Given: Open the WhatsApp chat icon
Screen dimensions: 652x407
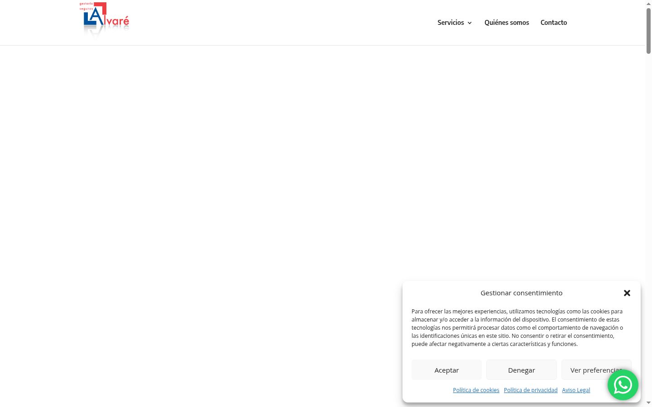Looking at the screenshot, I should (x=623, y=385).
